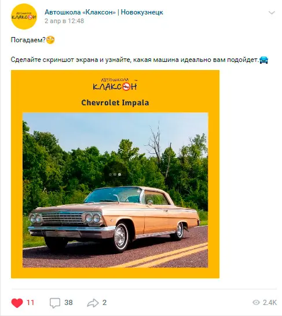Click the likes count 11
This screenshot has width=282, height=316.
30,303
